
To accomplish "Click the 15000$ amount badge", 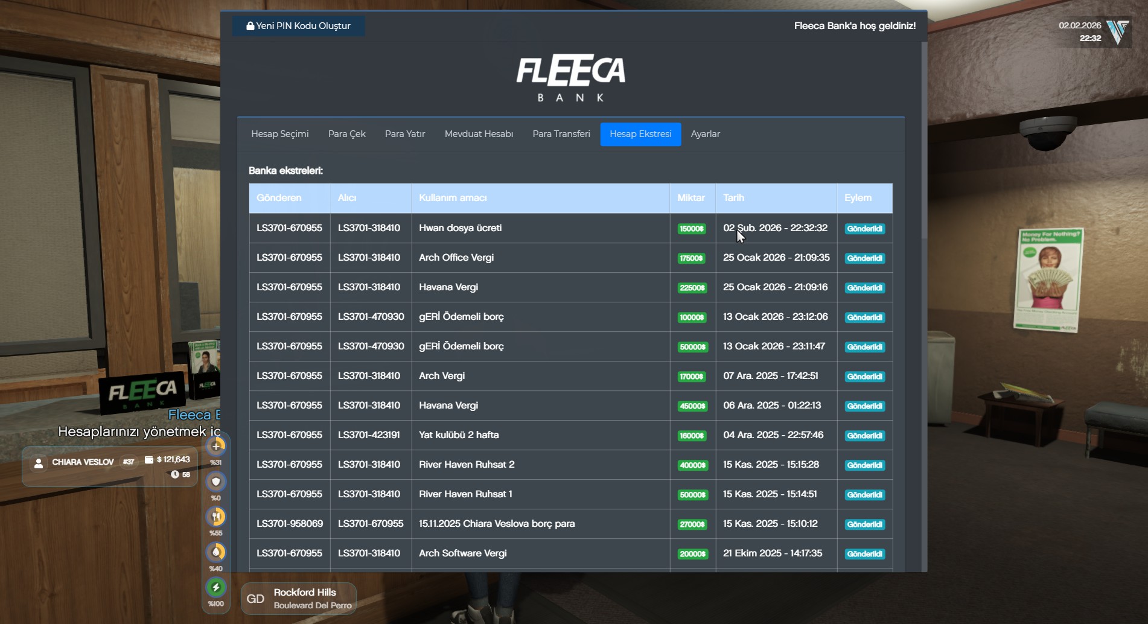I will pyautogui.click(x=692, y=229).
